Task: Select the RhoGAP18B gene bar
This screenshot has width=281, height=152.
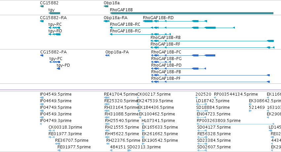Action: pyautogui.click(x=192, y=13)
